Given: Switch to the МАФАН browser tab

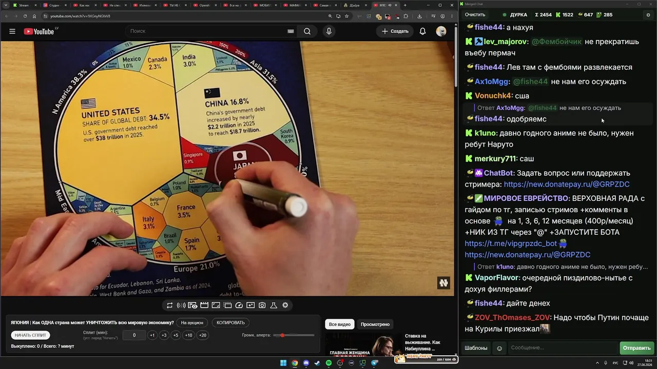Looking at the screenshot, I should (295, 5).
